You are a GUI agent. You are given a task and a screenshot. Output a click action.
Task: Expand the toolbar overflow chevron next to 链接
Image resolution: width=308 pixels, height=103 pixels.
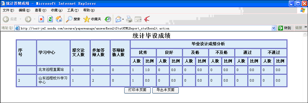click(x=305, y=27)
